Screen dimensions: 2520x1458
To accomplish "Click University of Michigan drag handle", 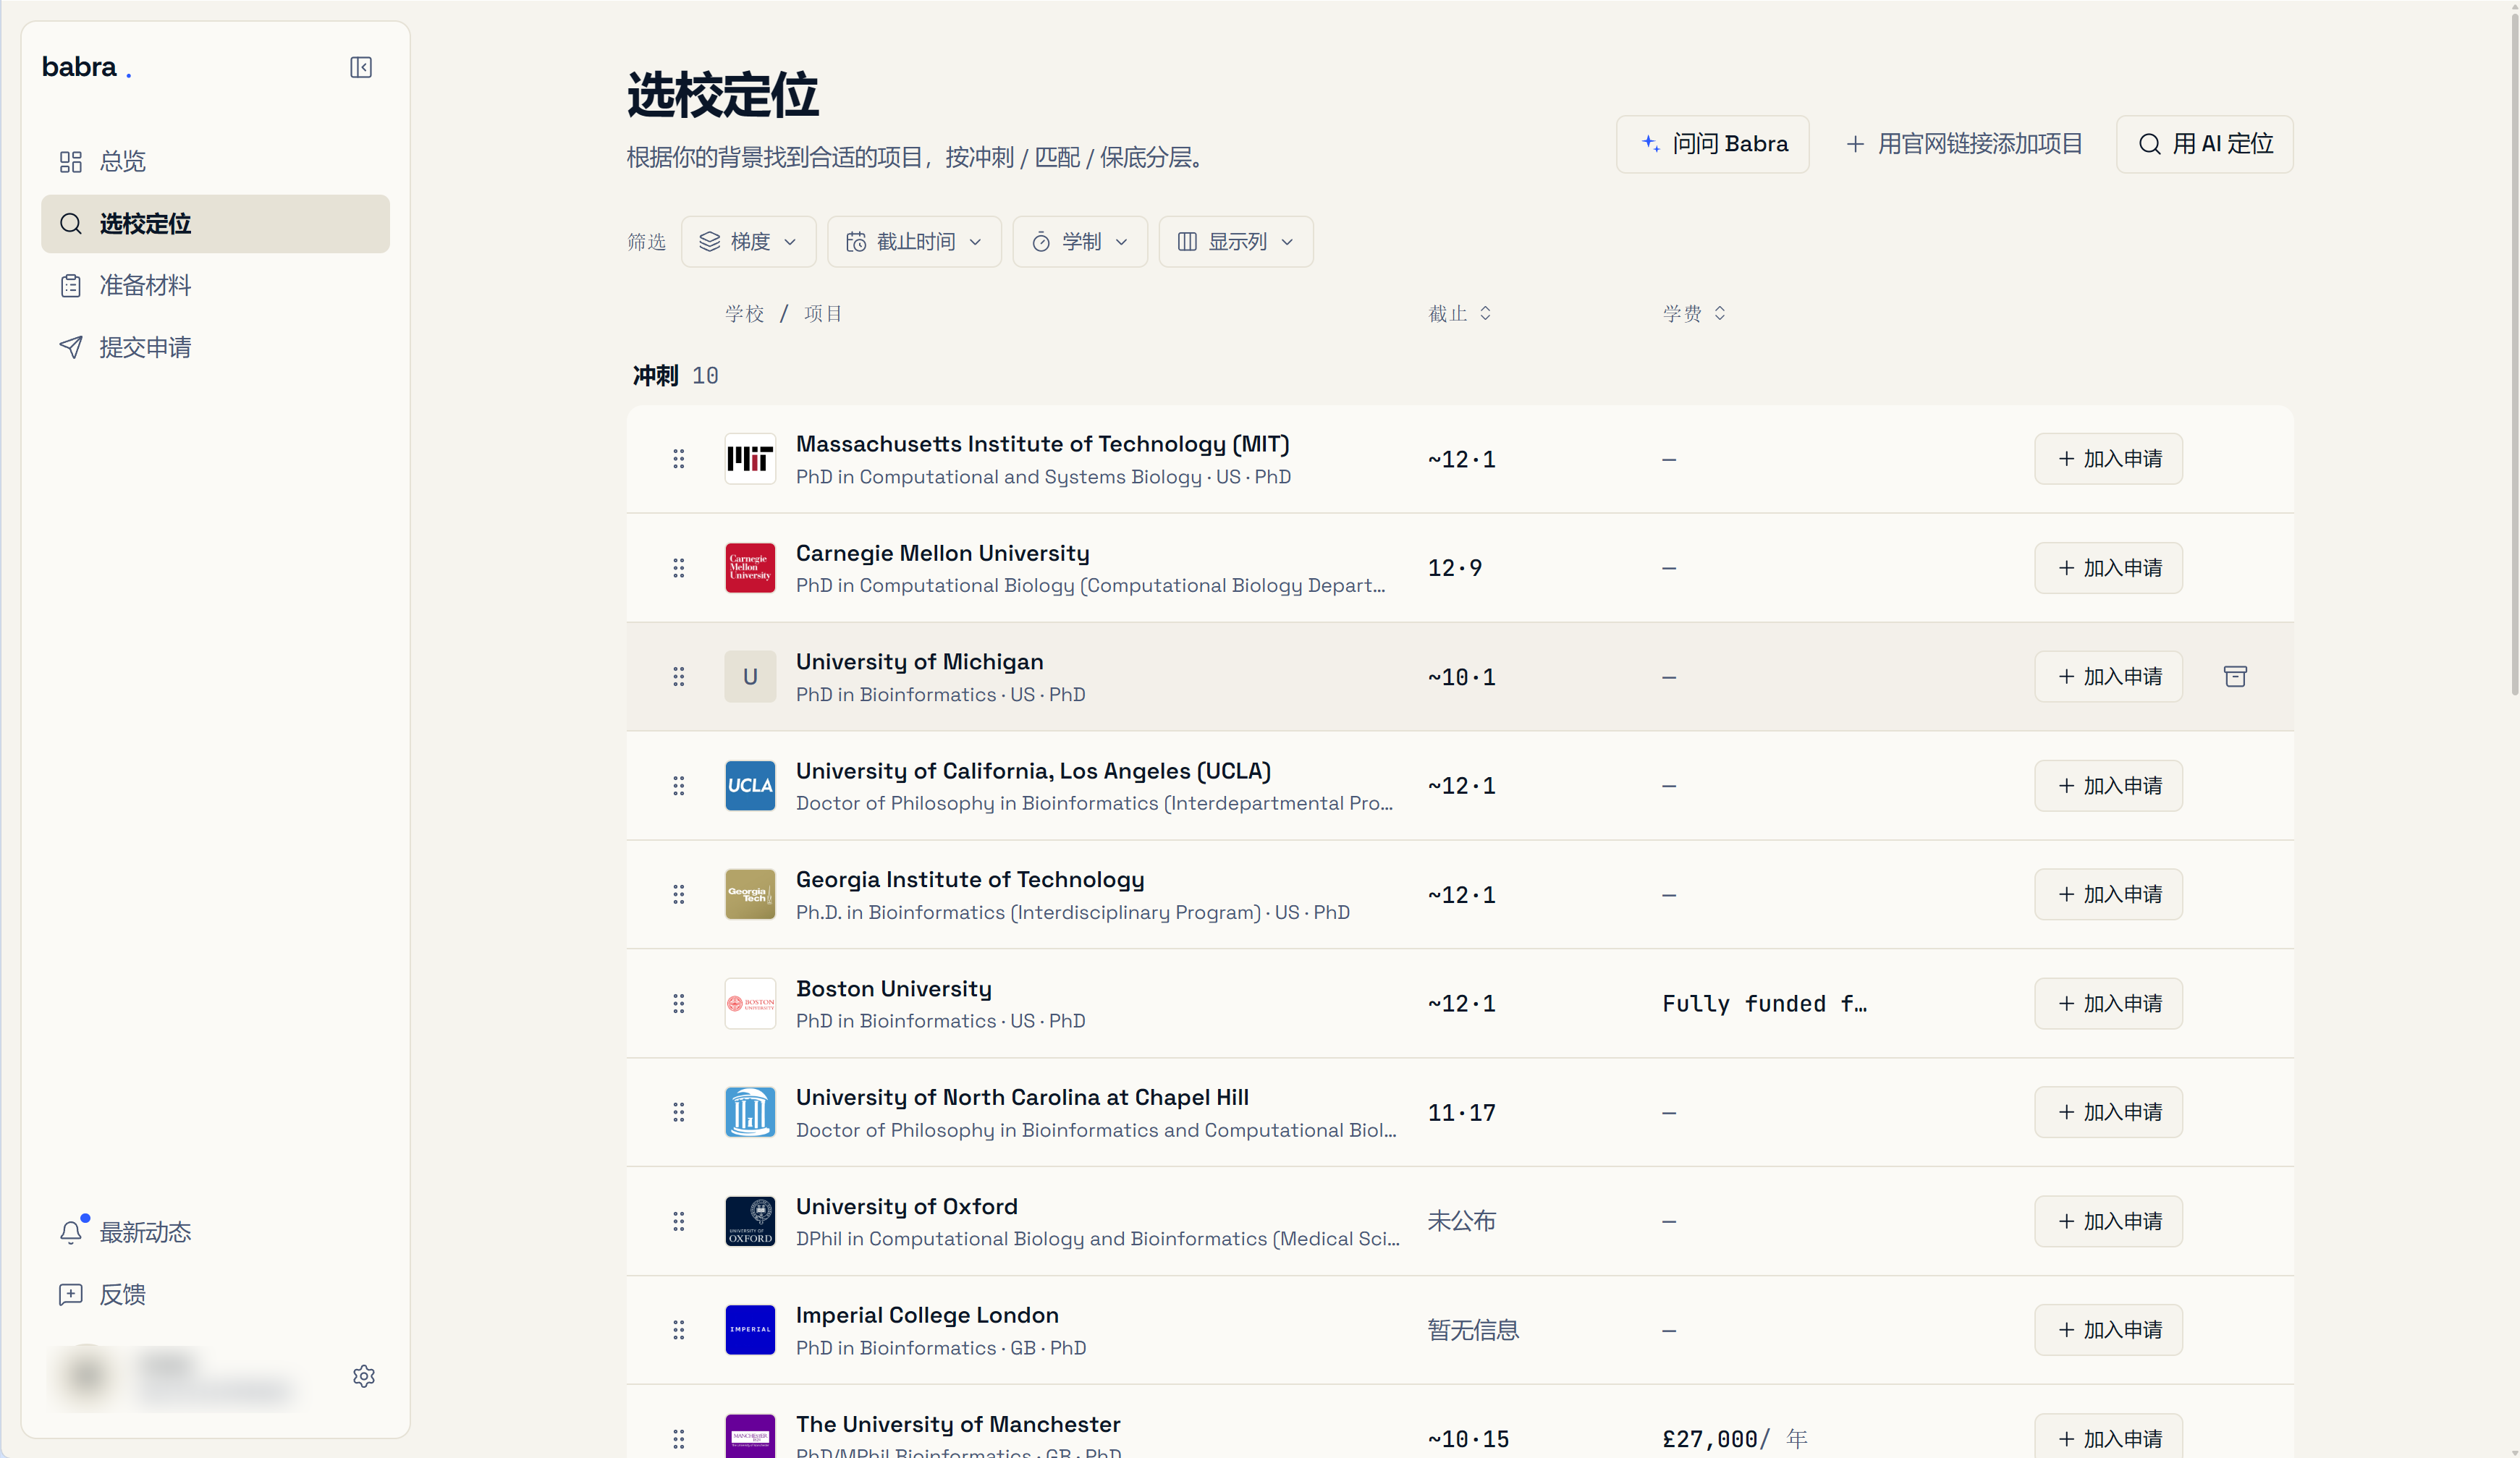I will pyautogui.click(x=679, y=677).
